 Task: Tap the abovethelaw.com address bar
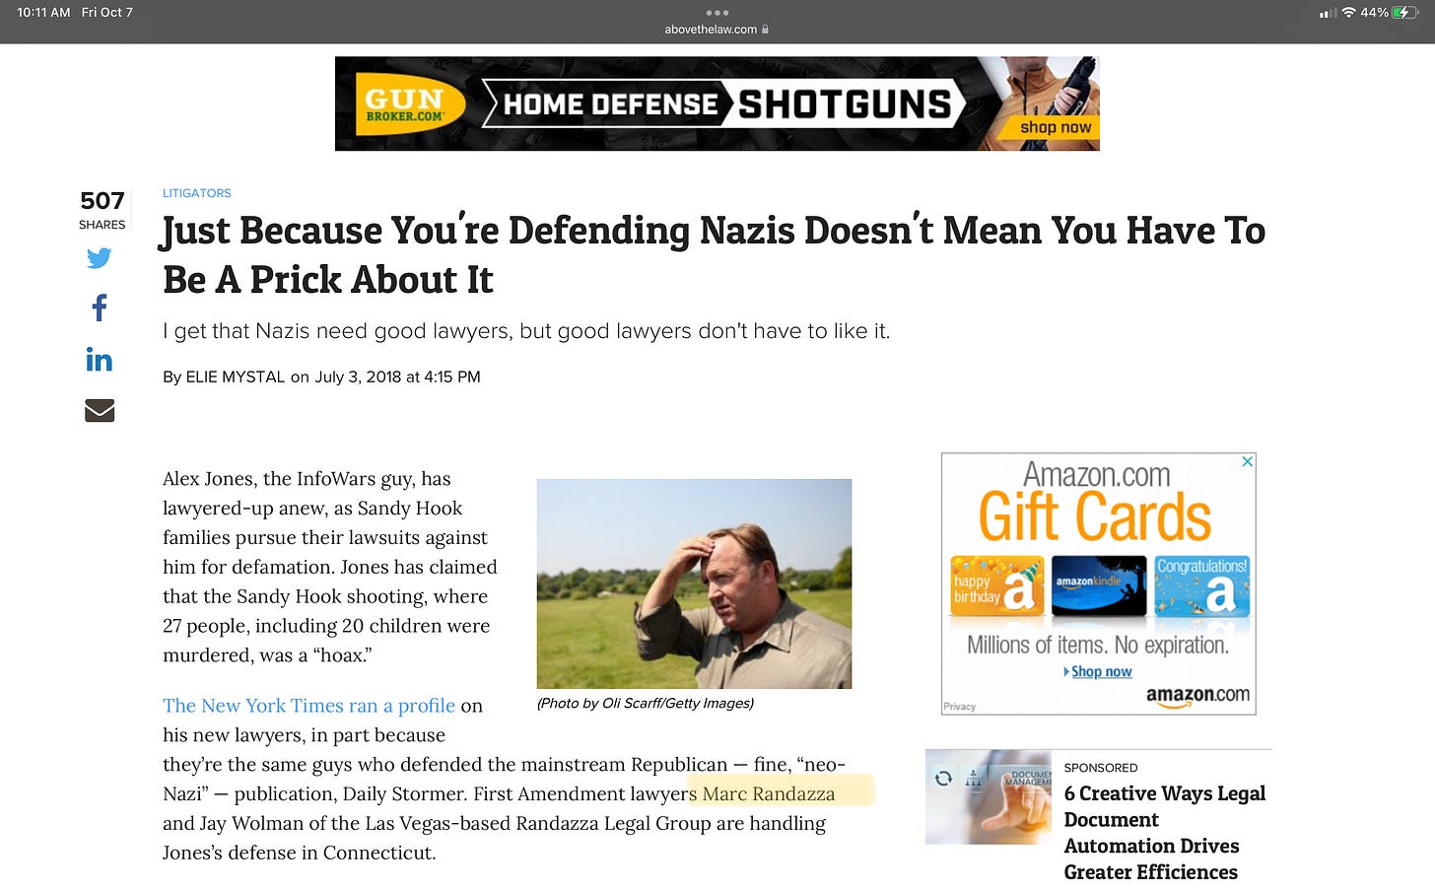pyautogui.click(x=717, y=30)
